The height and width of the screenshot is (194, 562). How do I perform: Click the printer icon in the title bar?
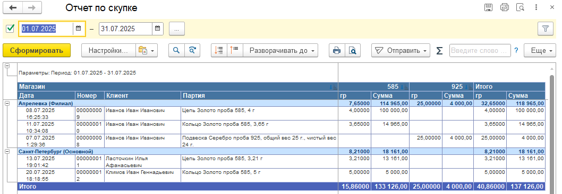[504, 7]
